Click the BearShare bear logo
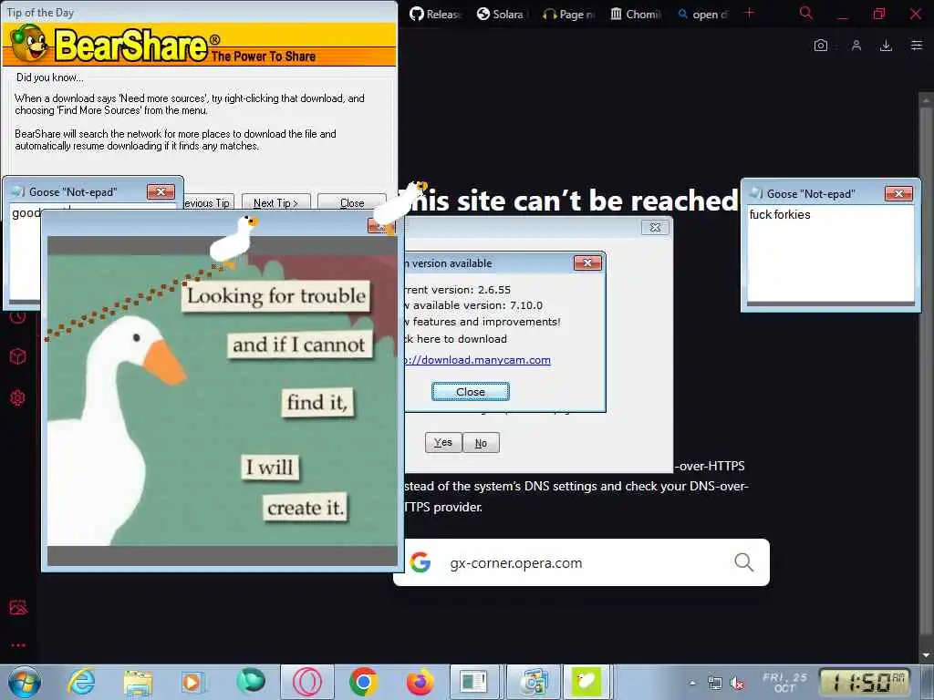934x700 pixels. coord(28,44)
